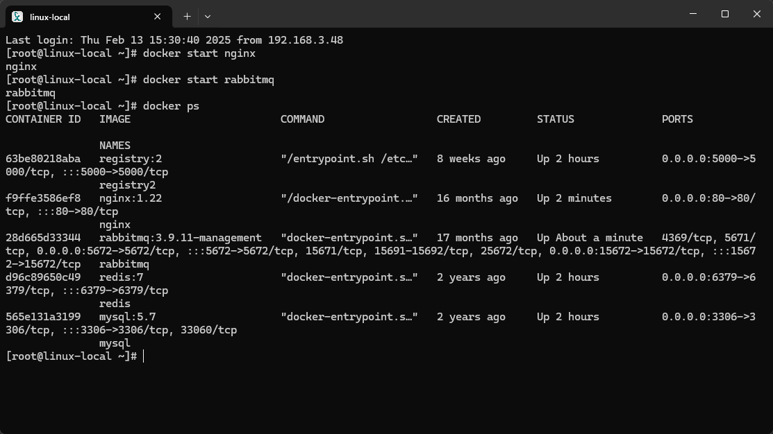Click container ID 565e131a3199
Viewport: 773px width, 434px height.
43,317
